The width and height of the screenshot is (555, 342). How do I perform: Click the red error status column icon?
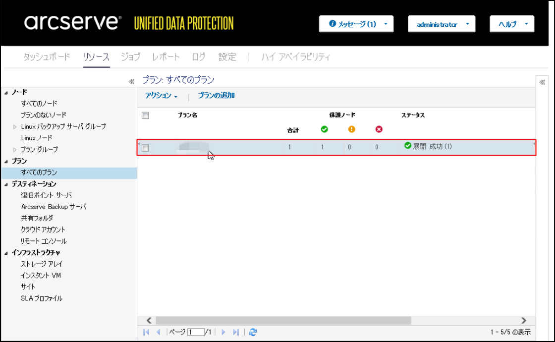(379, 129)
